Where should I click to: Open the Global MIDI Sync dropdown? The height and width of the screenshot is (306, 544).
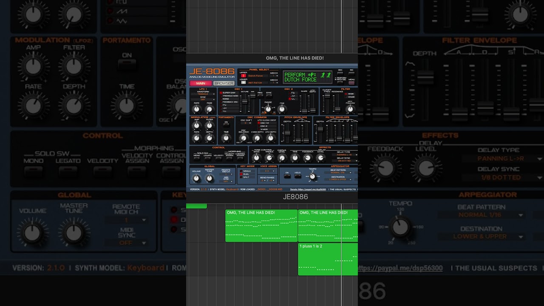click(x=226, y=181)
